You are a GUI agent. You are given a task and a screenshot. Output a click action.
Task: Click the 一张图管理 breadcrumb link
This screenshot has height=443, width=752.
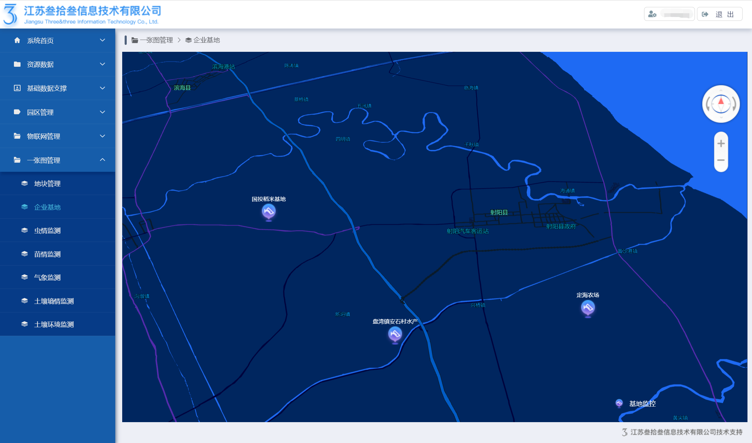click(x=156, y=40)
